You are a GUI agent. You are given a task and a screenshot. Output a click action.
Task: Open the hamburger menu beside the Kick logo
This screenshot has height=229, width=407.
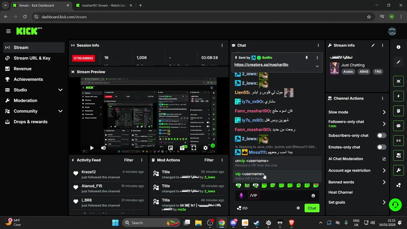pos(9,31)
